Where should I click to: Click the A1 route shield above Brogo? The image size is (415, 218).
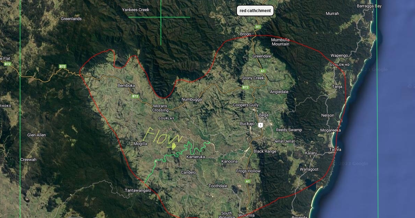tap(257, 27)
